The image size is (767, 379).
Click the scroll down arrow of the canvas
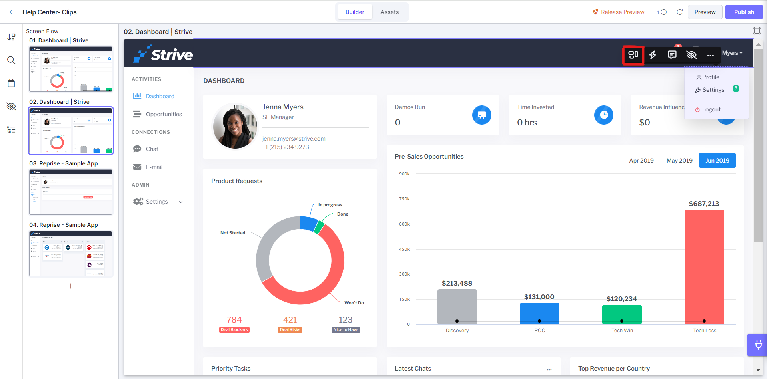pyautogui.click(x=758, y=370)
